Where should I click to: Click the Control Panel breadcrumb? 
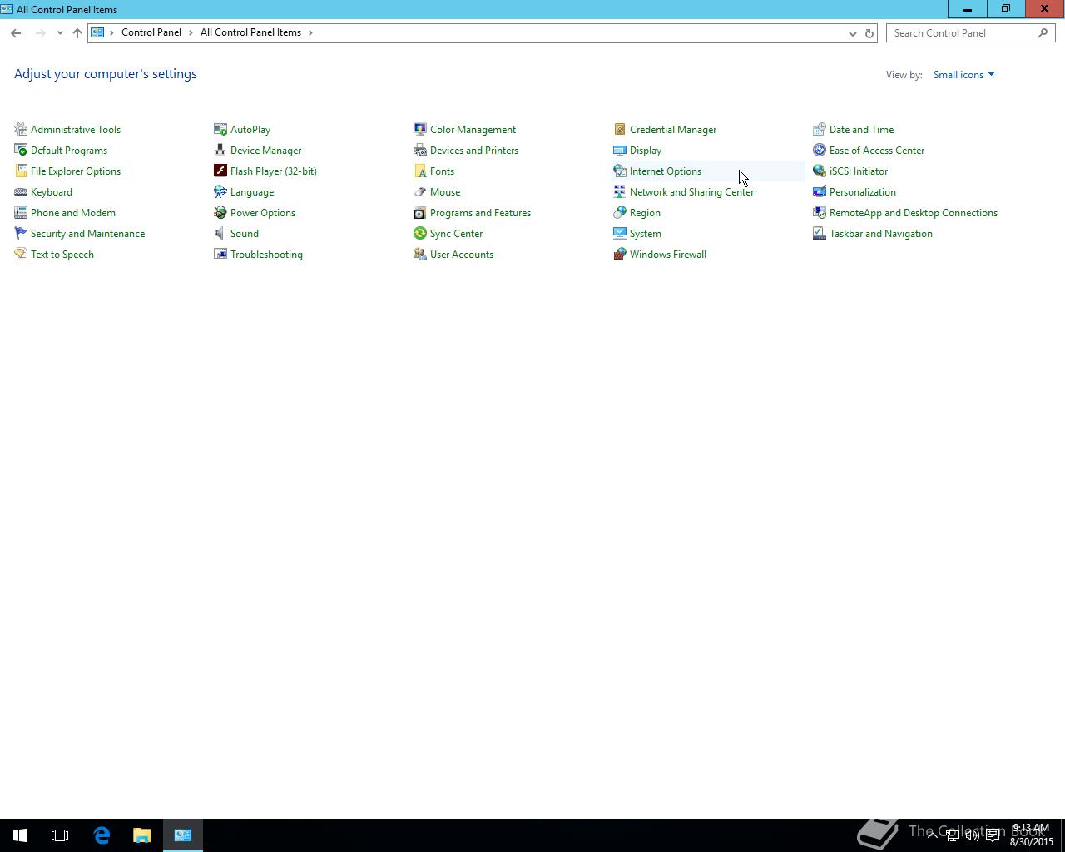[151, 32]
